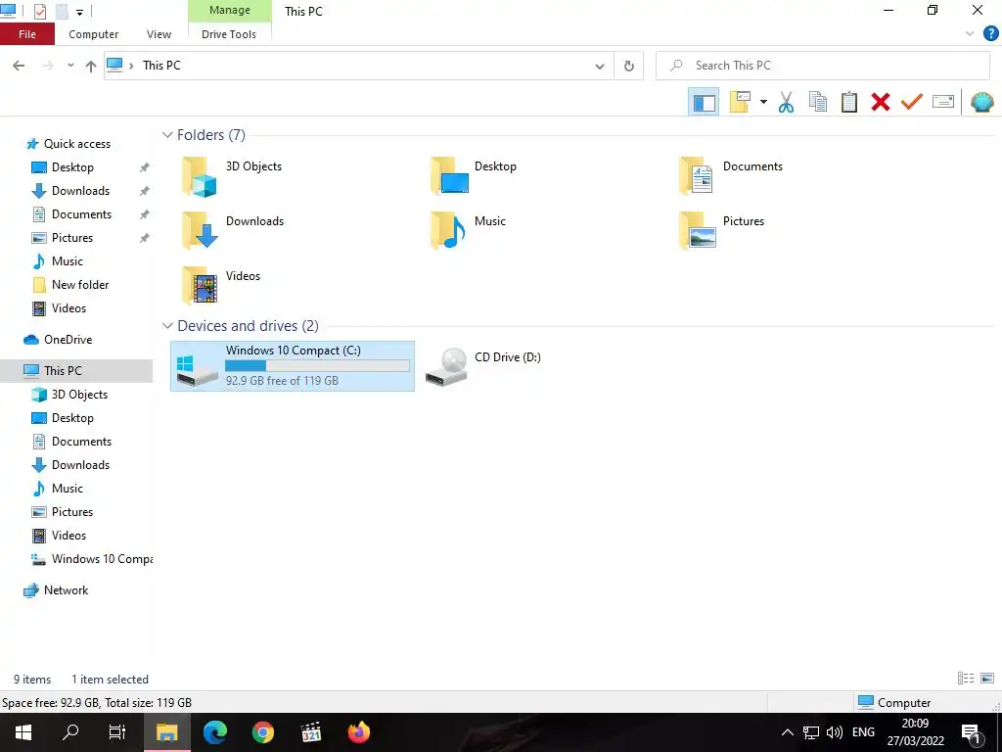Screen dimensions: 1002x752
Task: Go back with the Back arrow
Action: pyautogui.click(x=20, y=66)
